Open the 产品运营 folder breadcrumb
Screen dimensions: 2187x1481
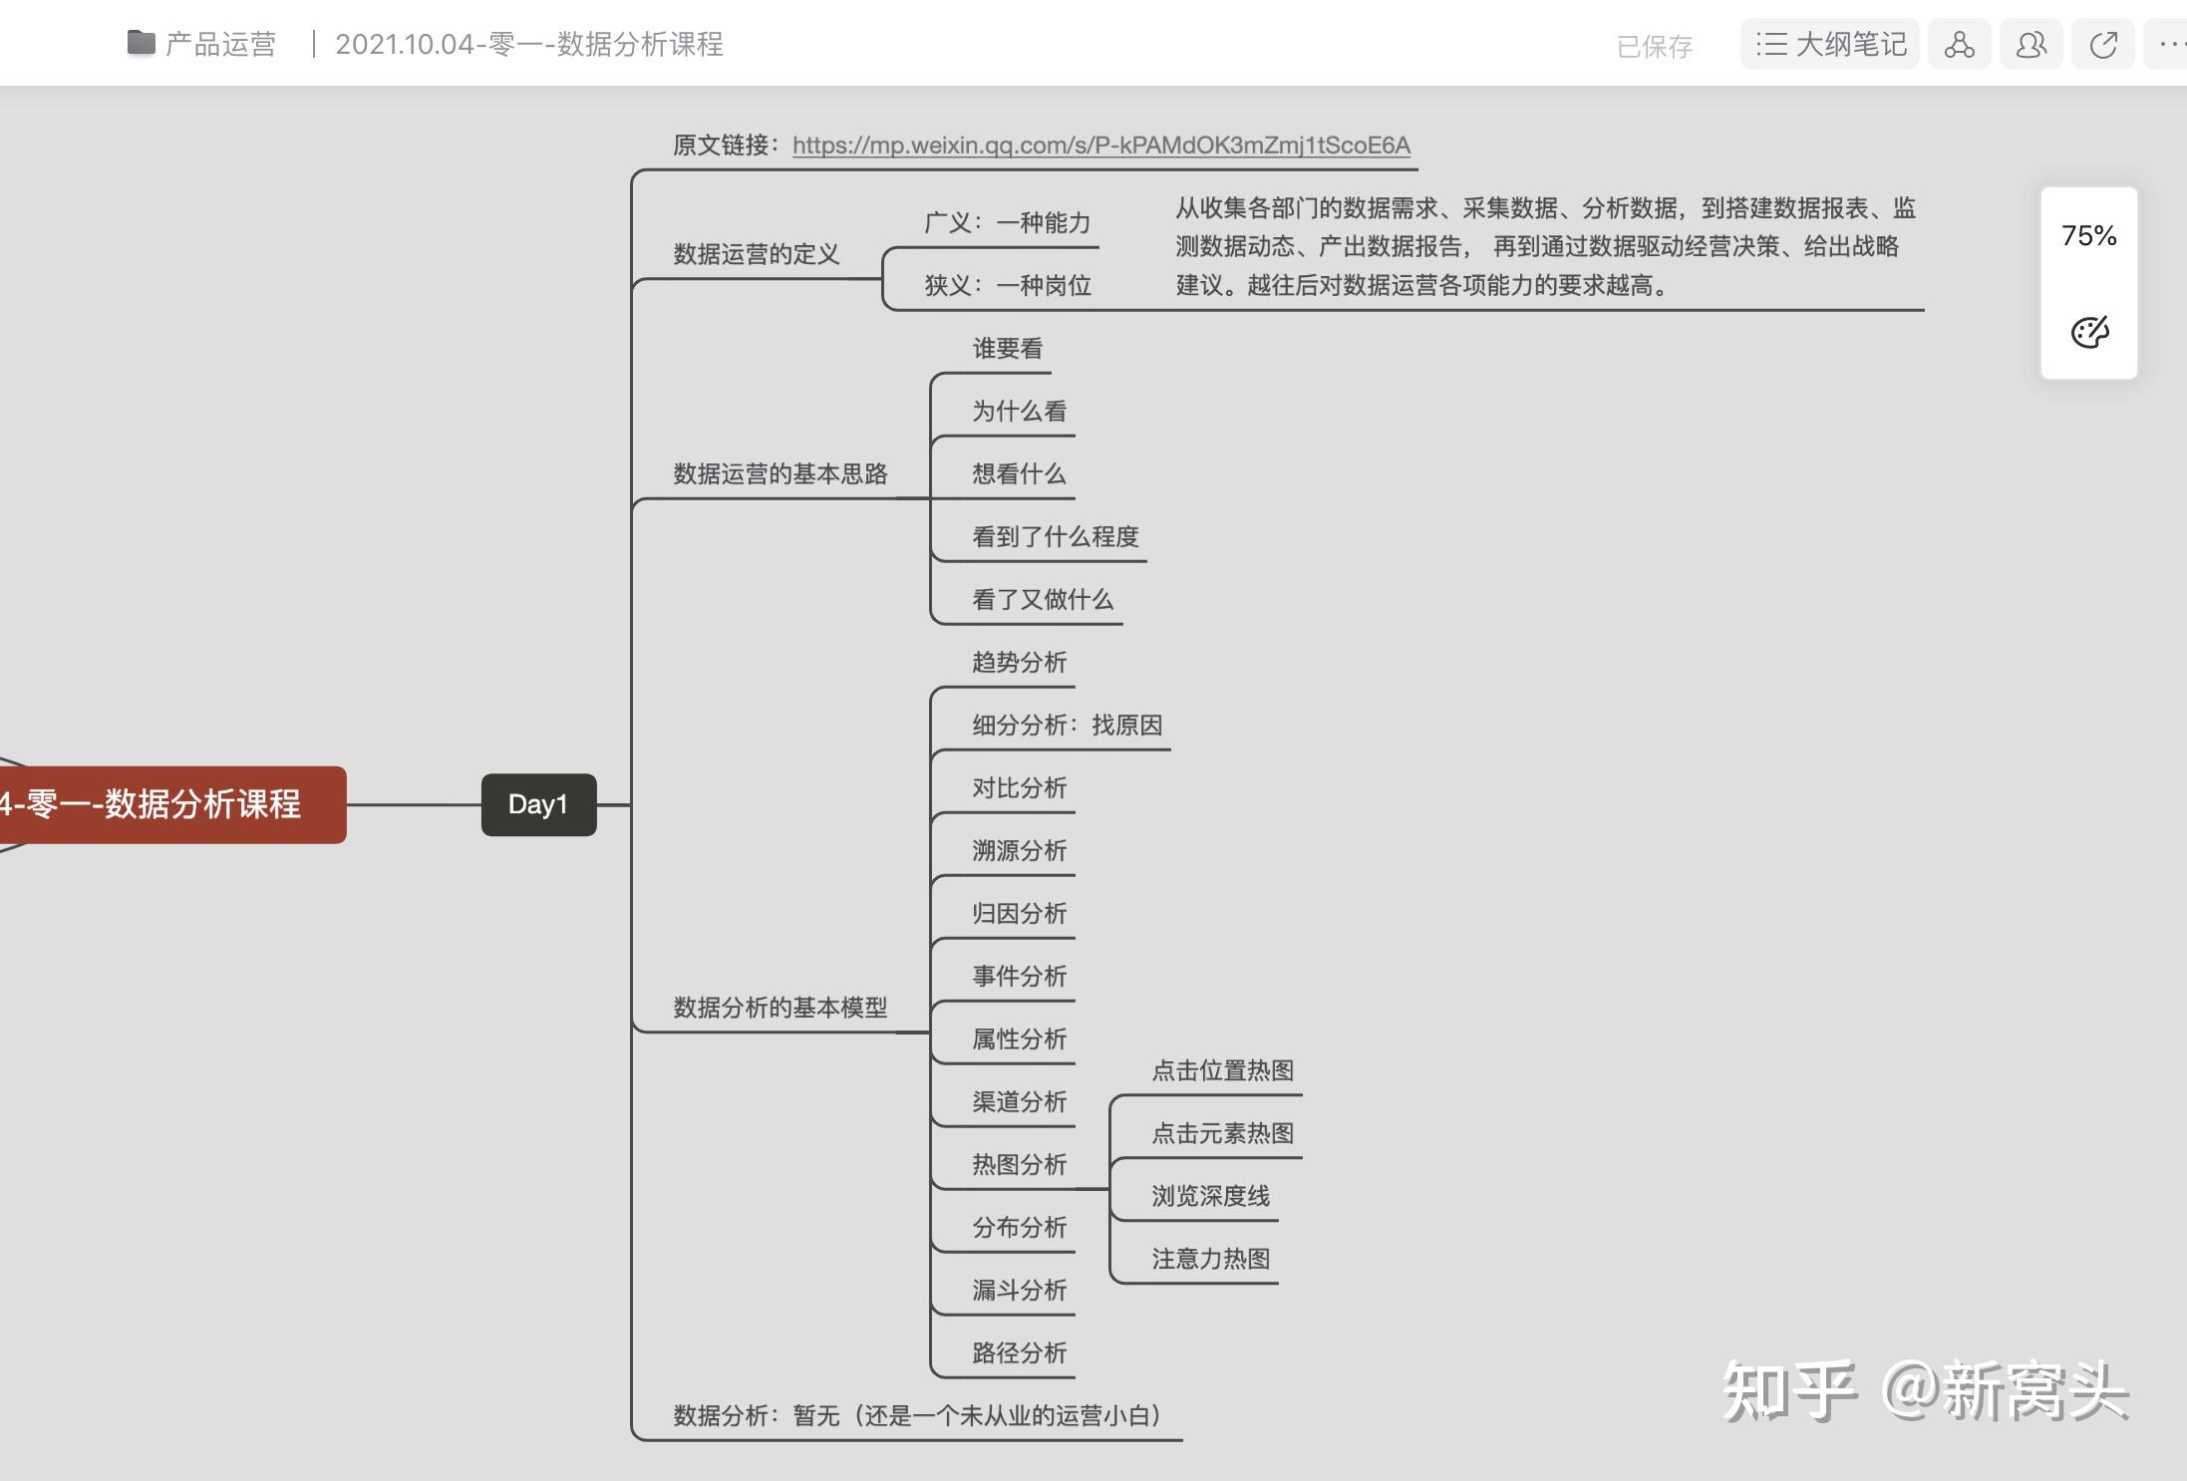[x=219, y=44]
